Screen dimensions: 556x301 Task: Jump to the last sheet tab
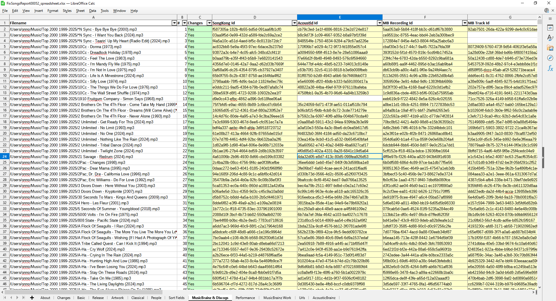click(x=23, y=298)
